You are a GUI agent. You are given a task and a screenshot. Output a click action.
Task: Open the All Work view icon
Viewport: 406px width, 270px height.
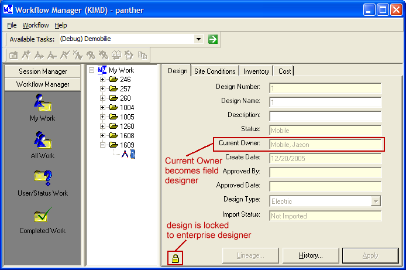pos(42,141)
